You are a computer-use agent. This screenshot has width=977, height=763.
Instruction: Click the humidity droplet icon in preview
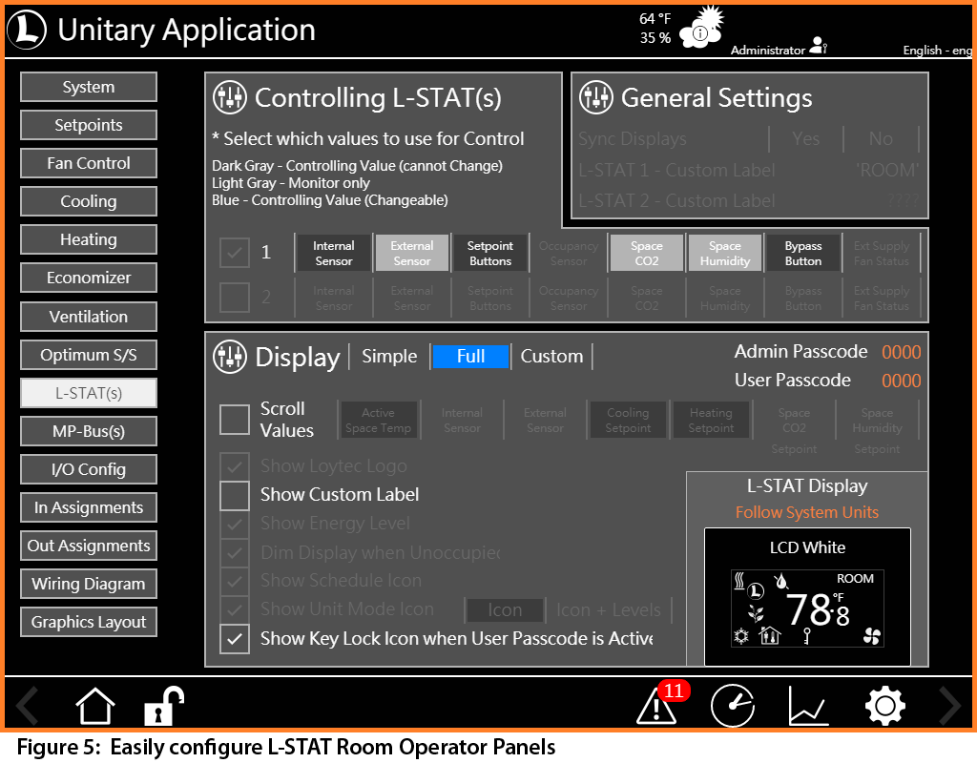click(780, 582)
